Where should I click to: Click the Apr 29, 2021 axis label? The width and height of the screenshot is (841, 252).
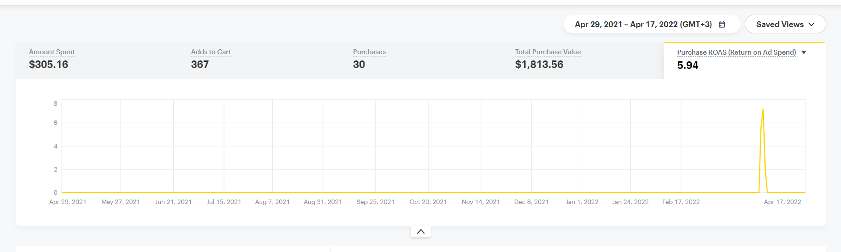[68, 202]
